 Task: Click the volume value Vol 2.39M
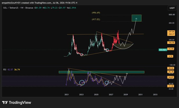pyautogui.click(x=71, y=8)
